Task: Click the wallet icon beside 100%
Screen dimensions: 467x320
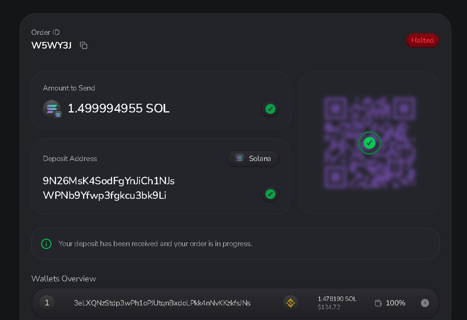Action: click(x=378, y=303)
